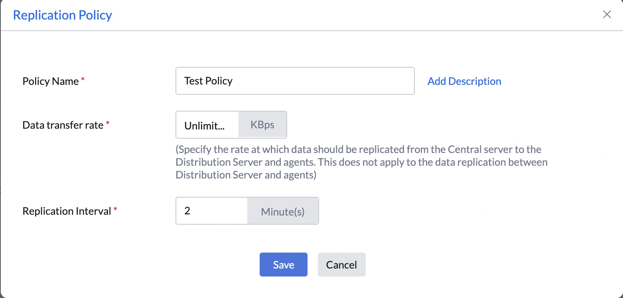Screen dimensions: 623x298
Task: Click the required asterisk beside Data transfer rate
Action: [x=107, y=122]
